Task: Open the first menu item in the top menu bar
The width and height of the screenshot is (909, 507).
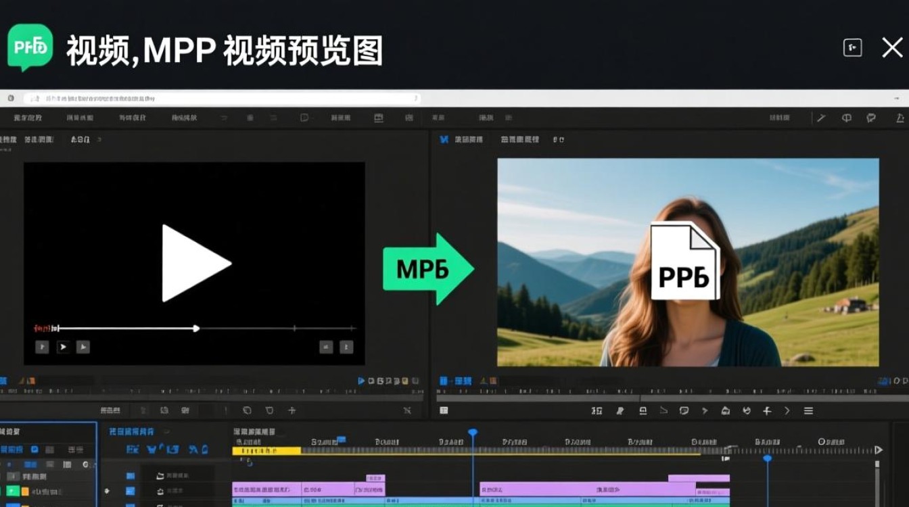Action: click(x=27, y=117)
